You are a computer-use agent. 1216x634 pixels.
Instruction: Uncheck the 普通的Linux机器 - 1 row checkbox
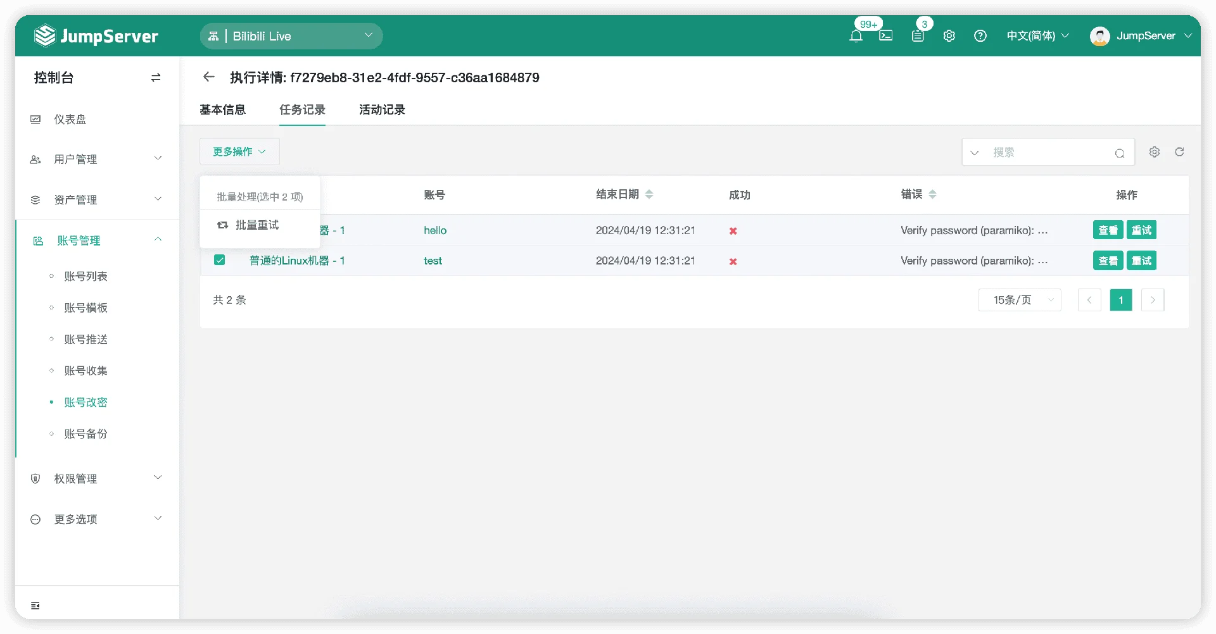220,260
